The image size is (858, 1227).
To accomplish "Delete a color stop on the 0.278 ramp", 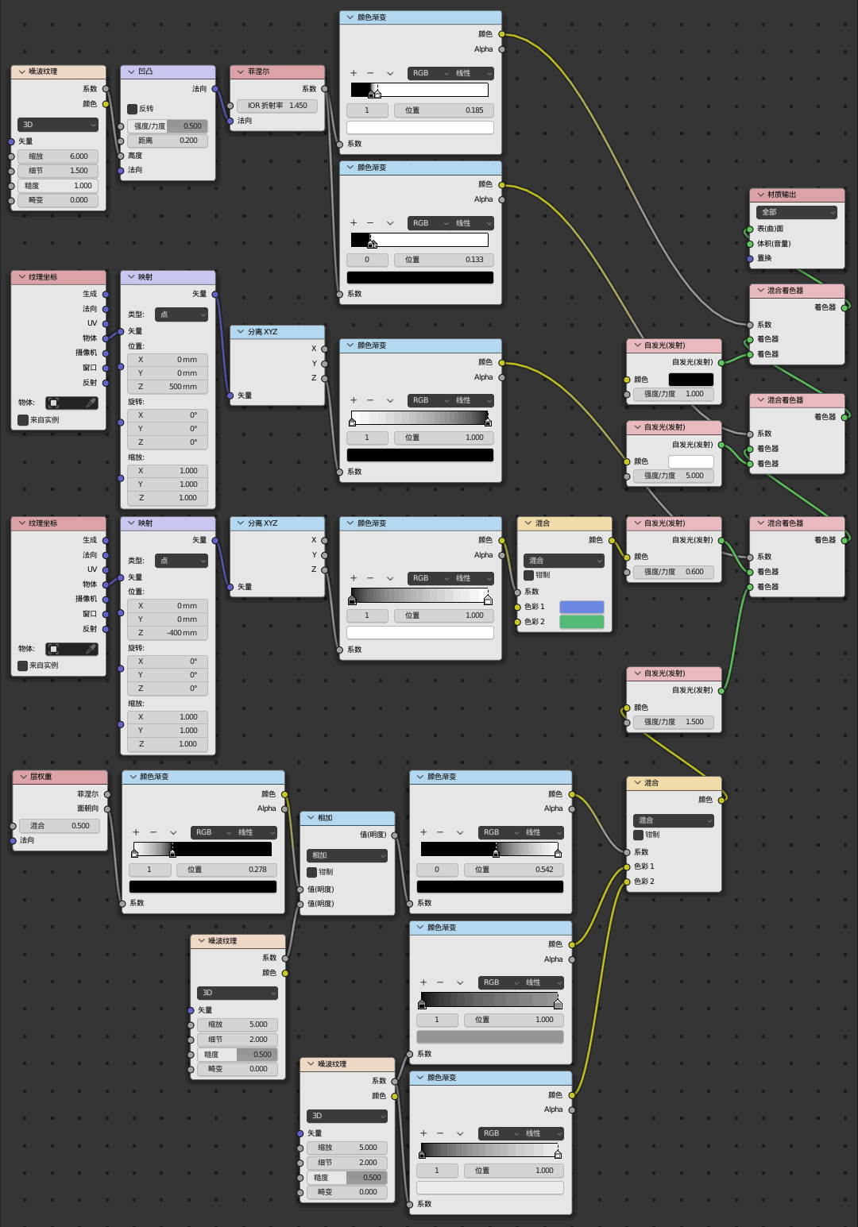I will tap(153, 832).
